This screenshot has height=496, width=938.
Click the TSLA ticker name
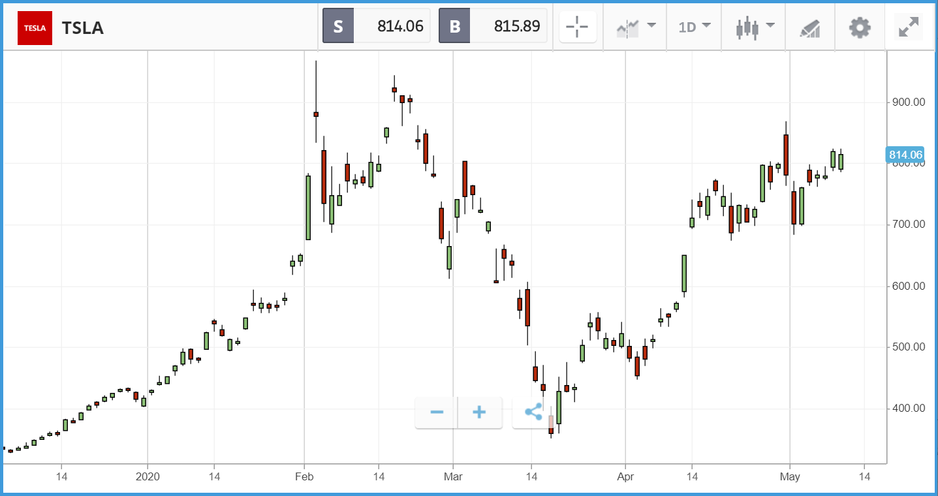82,28
